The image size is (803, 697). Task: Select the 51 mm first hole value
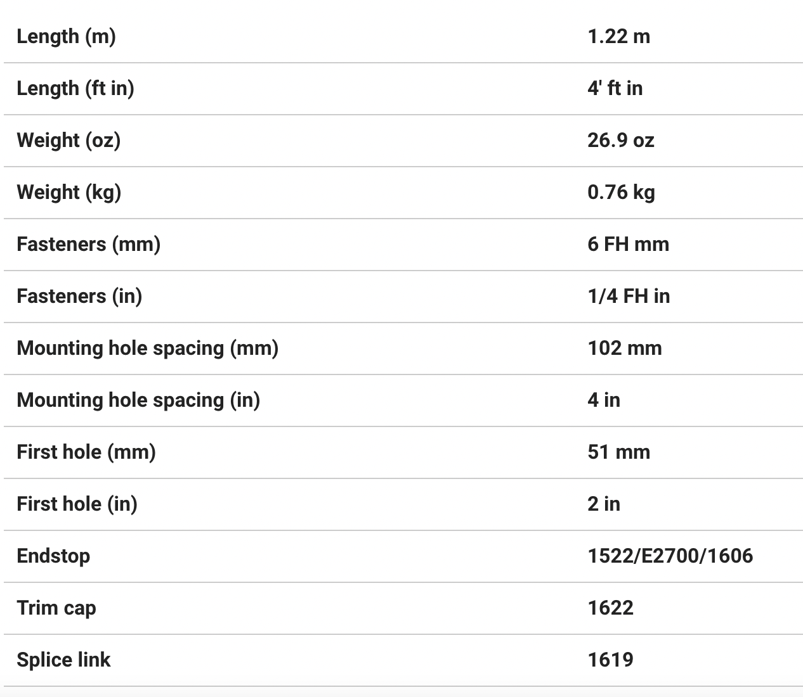[618, 452]
